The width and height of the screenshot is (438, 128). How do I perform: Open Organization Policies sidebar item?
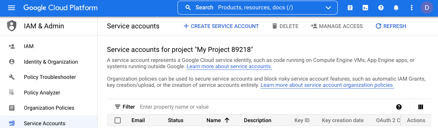click(49, 108)
